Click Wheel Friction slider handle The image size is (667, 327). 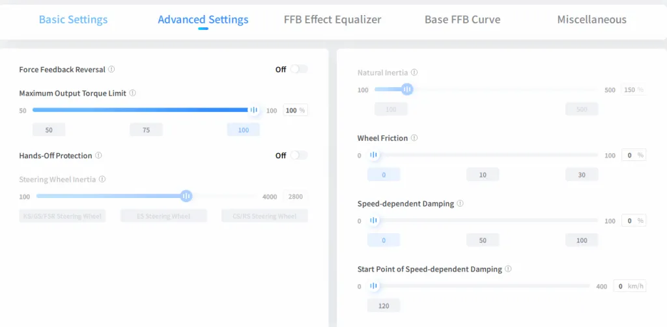(374, 155)
